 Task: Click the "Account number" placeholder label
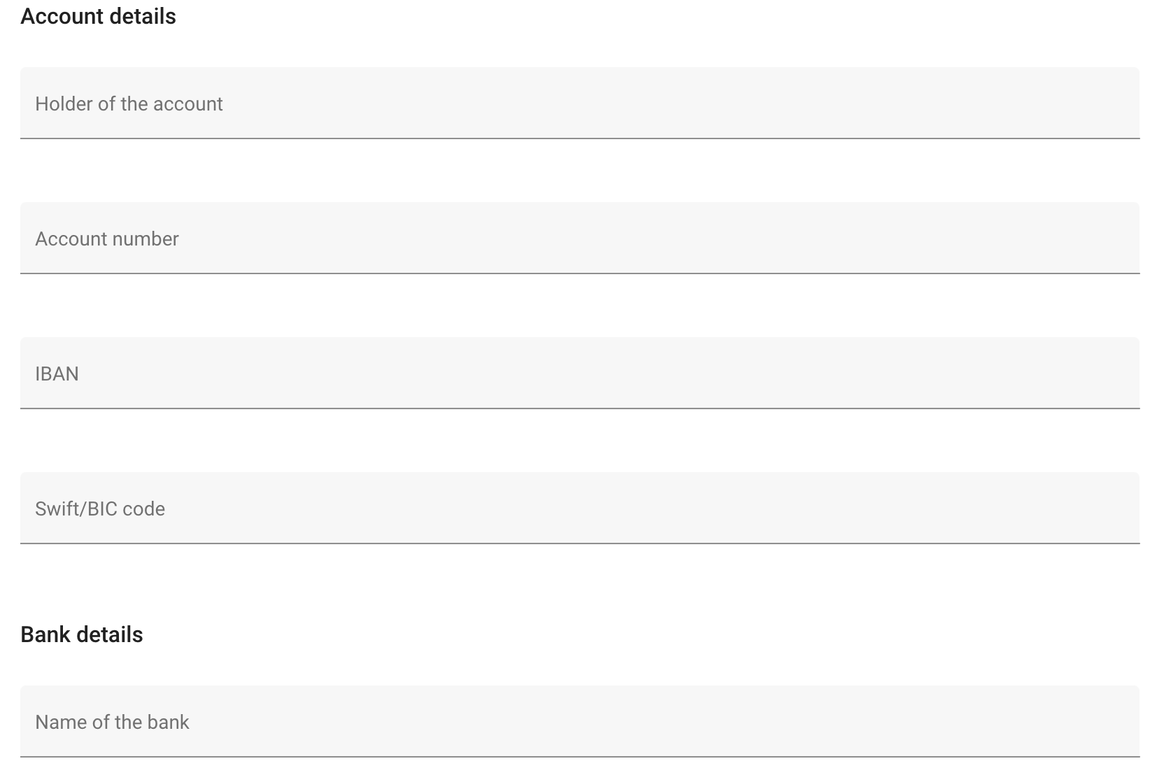[x=107, y=239]
